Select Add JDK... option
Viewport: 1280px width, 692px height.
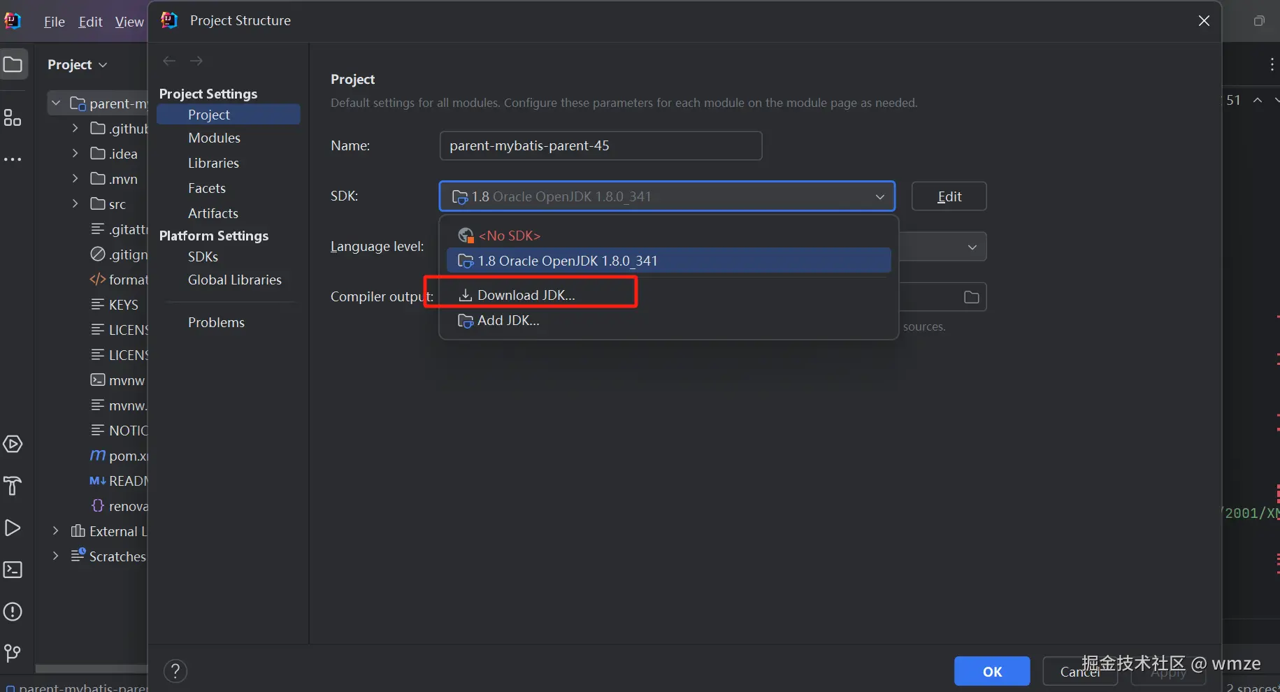[x=508, y=320]
